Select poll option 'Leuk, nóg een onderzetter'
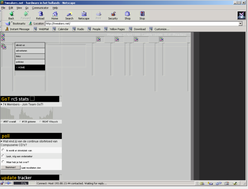The width and height of the screenshot is (248, 189). pyautogui.click(x=3, y=156)
